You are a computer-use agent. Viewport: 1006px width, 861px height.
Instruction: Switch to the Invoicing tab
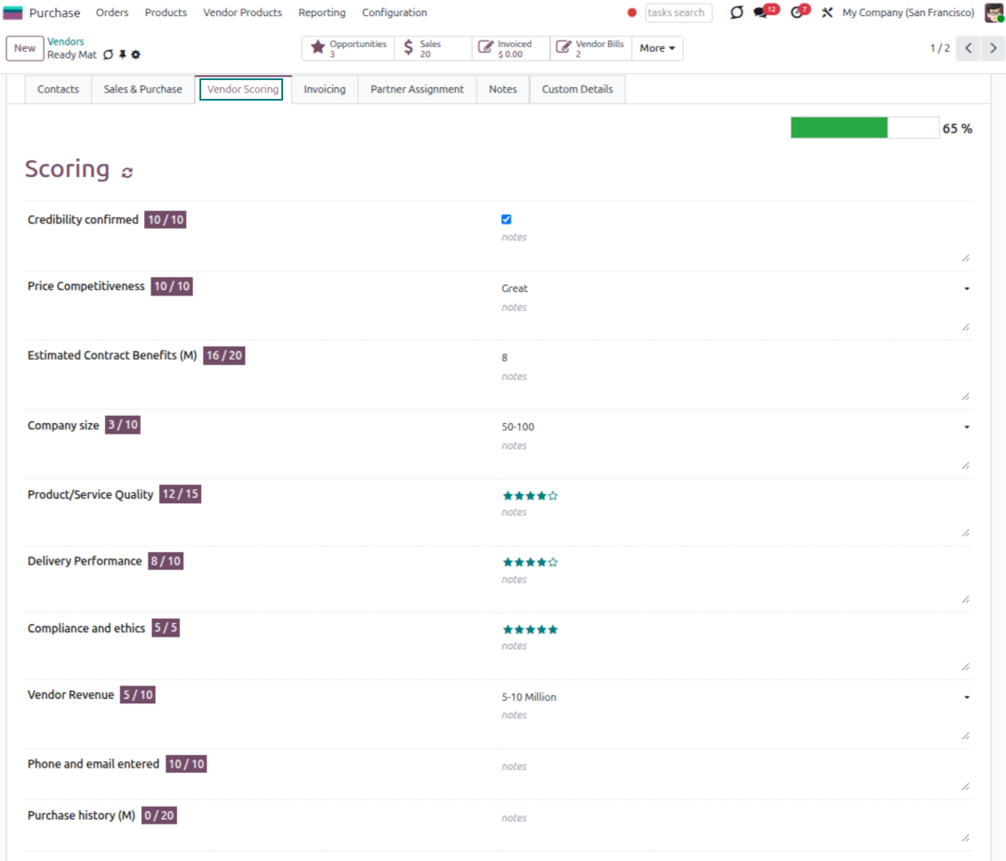click(x=324, y=89)
